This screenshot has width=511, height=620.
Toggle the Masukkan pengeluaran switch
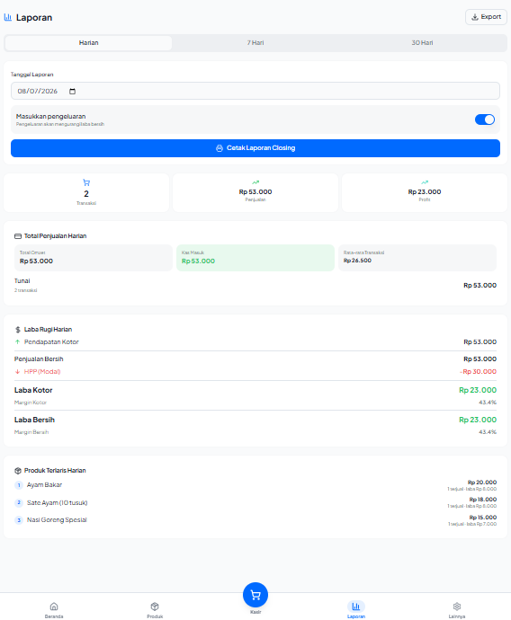point(485,120)
